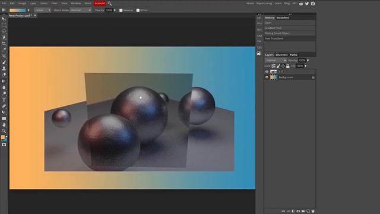Open the layer Opacity slider arrow
Image resolution: width=380 pixels, height=214 pixels.
tap(308, 61)
